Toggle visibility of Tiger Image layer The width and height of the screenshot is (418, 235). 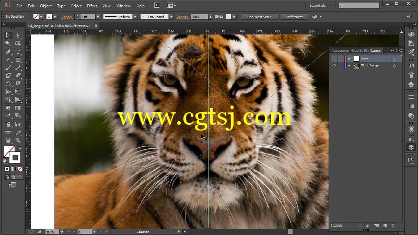(x=334, y=65)
